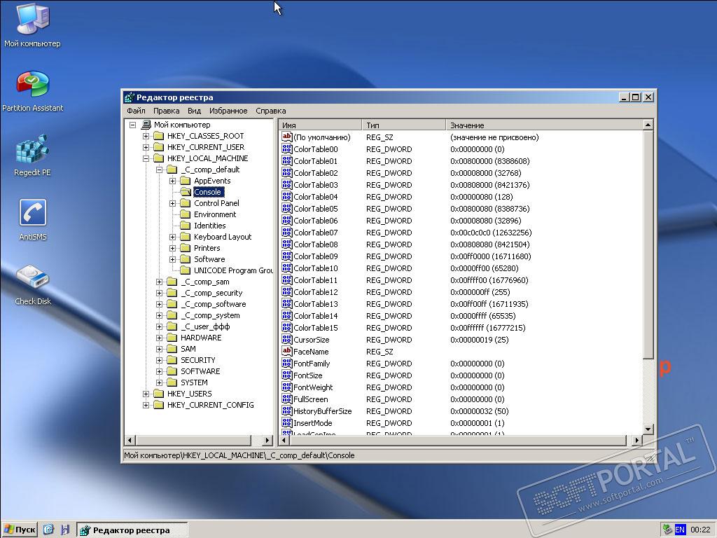Screen dimensions: 717x538
Task: Click the HKEY_USERS folder icon
Action: click(159, 394)
